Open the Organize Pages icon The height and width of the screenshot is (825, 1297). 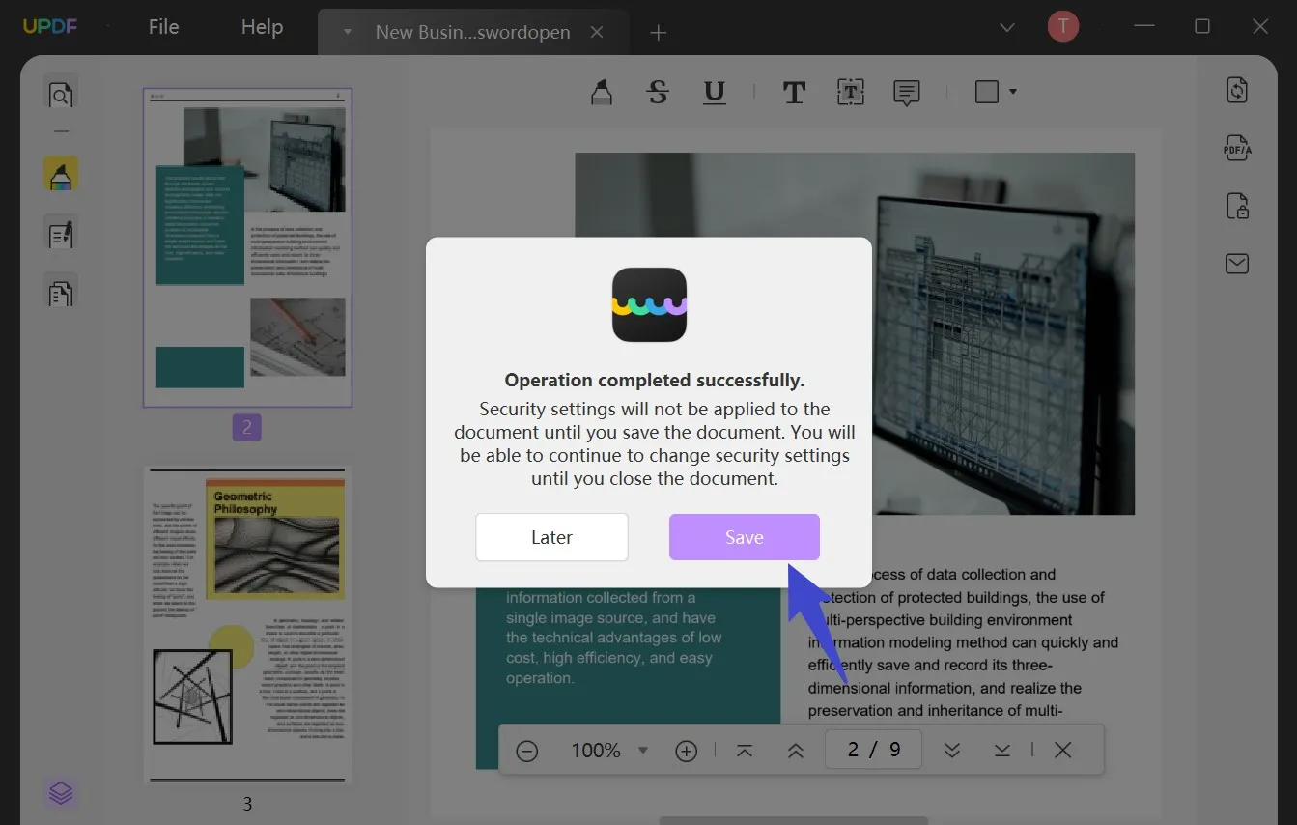61,292
